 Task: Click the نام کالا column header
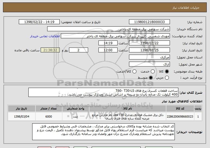point(128,109)
